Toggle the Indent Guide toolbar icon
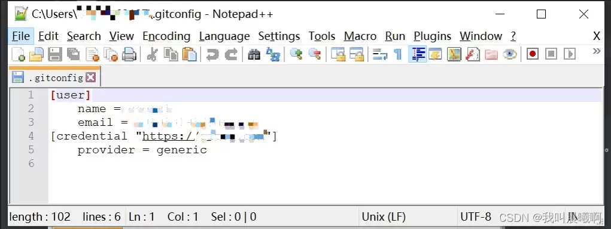This screenshot has height=229, width=611. click(417, 54)
